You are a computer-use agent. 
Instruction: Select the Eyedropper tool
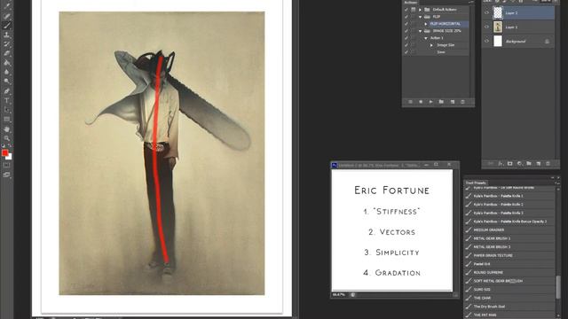(x=7, y=6)
